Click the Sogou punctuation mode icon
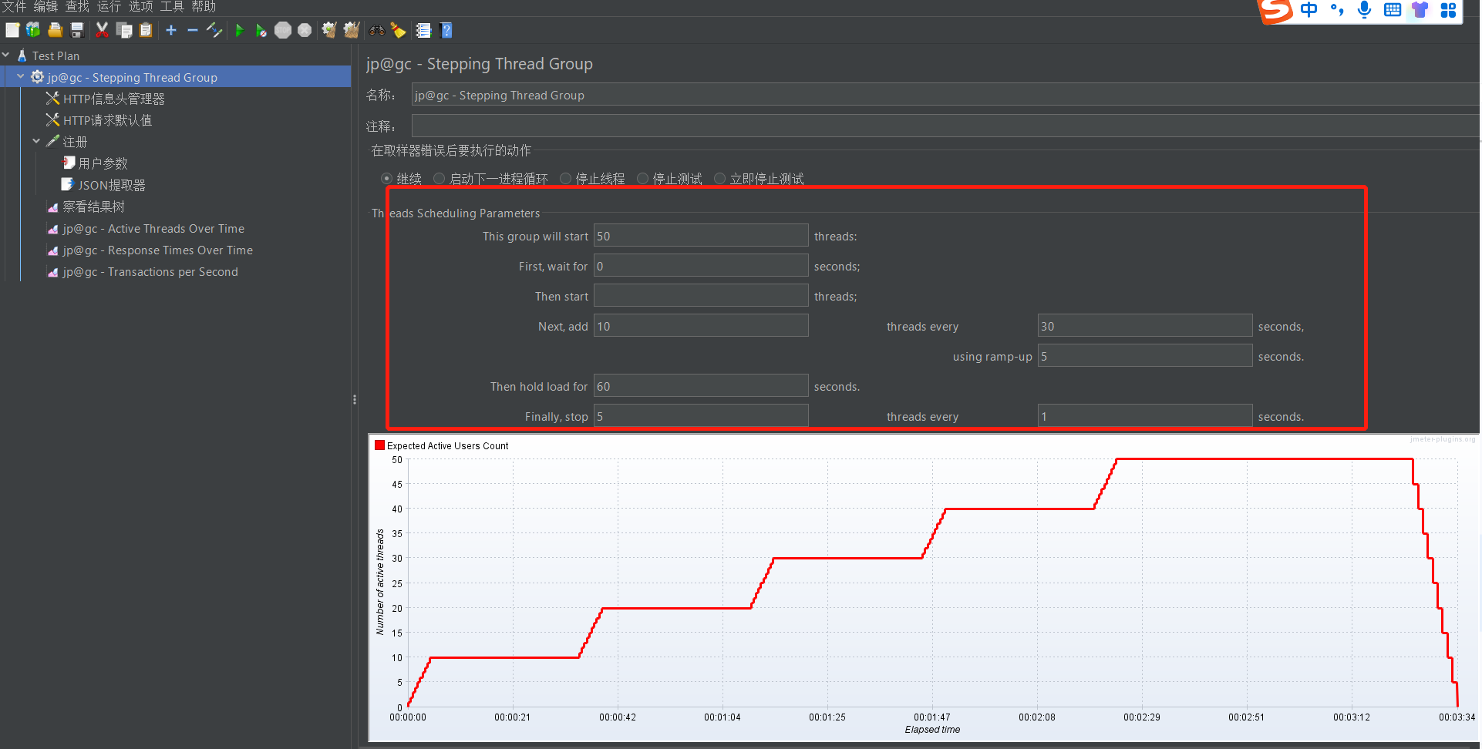This screenshot has height=749, width=1482. (1337, 10)
